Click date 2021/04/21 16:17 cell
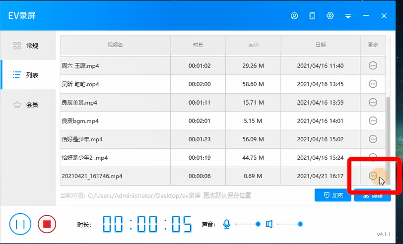403x244 pixels. point(320,176)
